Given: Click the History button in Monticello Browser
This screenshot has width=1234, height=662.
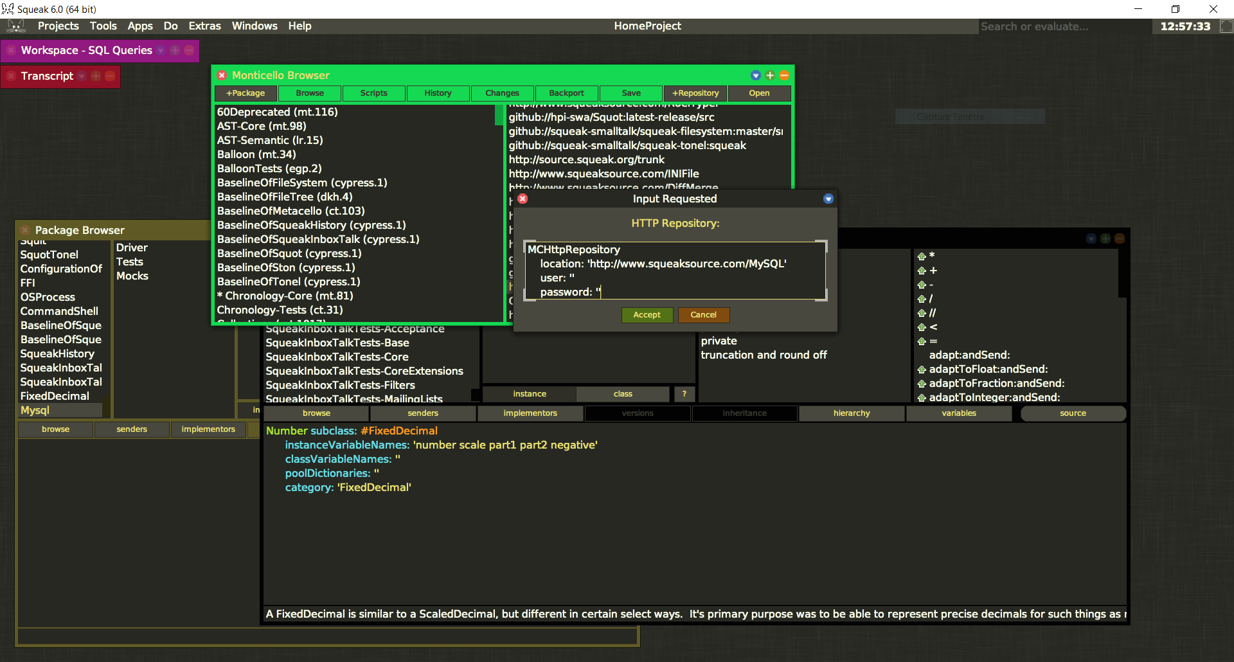Looking at the screenshot, I should (438, 93).
